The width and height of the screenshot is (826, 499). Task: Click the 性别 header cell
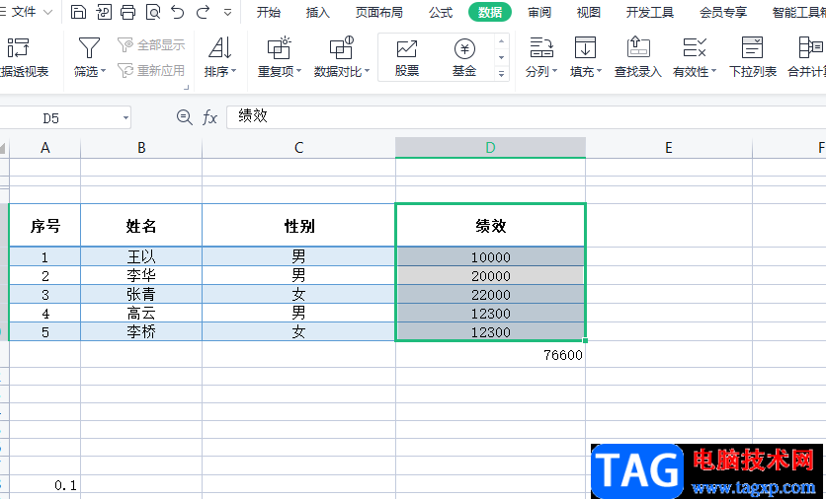click(x=298, y=226)
